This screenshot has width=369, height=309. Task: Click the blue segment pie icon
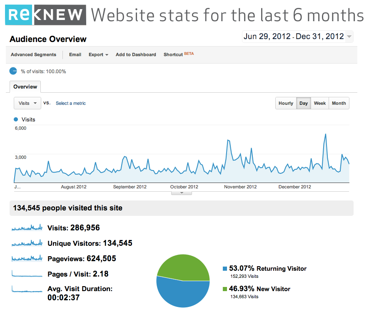(13, 71)
